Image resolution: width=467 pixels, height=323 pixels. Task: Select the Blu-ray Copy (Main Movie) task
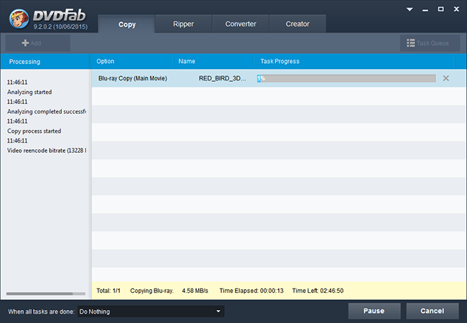(x=133, y=78)
